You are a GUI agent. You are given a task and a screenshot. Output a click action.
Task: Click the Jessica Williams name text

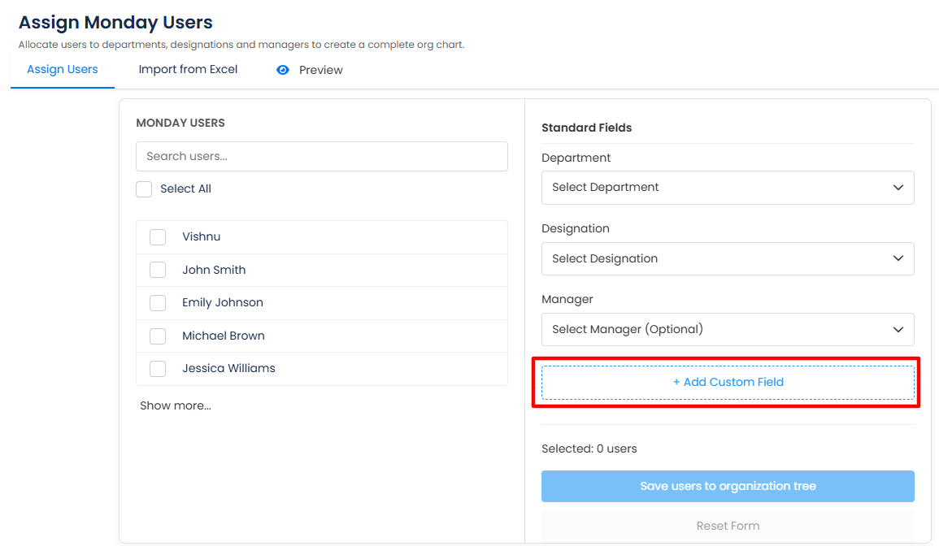point(228,368)
